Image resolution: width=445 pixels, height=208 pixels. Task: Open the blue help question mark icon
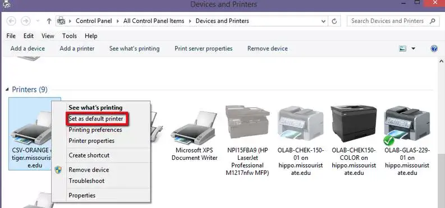tap(434, 48)
